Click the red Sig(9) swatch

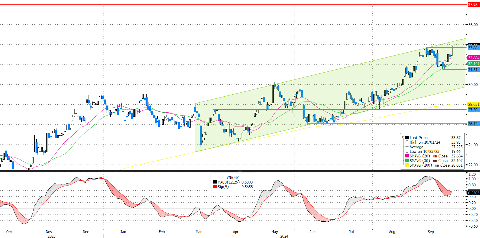coord(215,187)
